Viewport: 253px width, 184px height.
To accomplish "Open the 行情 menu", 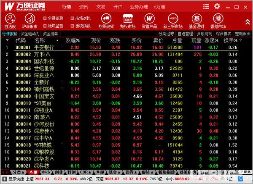I will click(x=67, y=7).
